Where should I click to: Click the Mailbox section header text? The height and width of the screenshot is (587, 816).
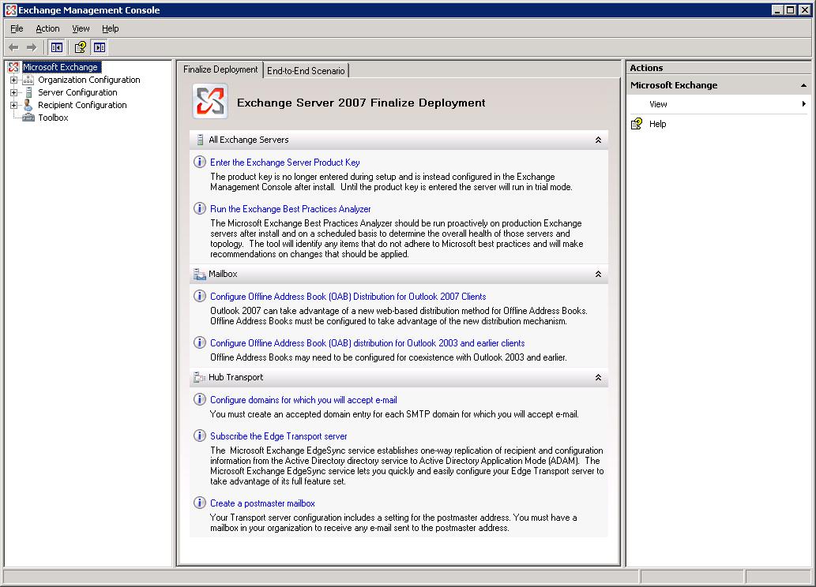[x=223, y=274]
